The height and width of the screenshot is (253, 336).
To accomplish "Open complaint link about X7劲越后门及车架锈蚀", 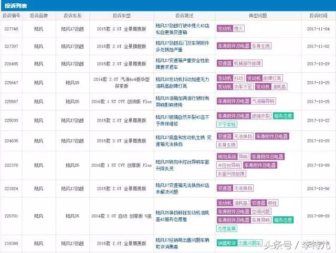I will click(x=182, y=46).
